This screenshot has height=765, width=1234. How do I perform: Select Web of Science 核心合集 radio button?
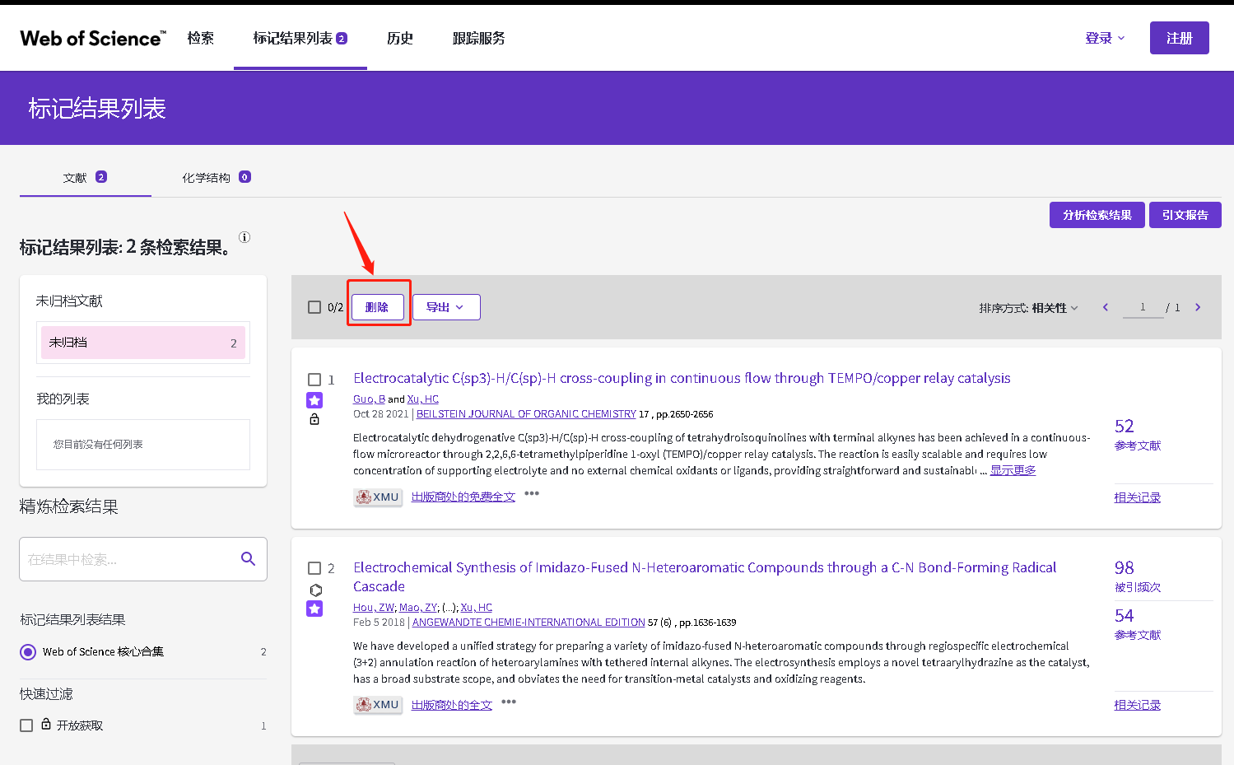(x=28, y=652)
